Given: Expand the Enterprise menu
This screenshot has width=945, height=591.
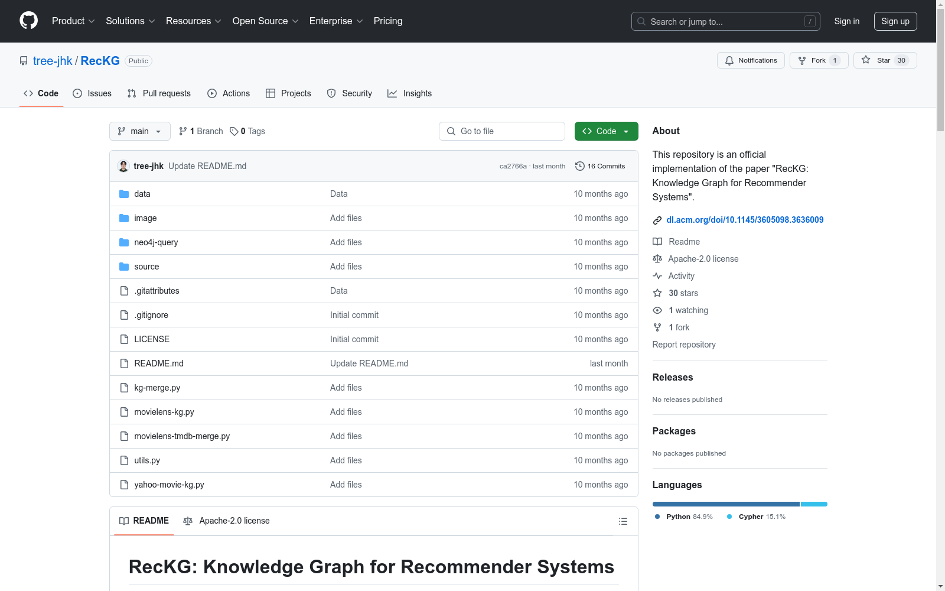Looking at the screenshot, I should pos(336,21).
